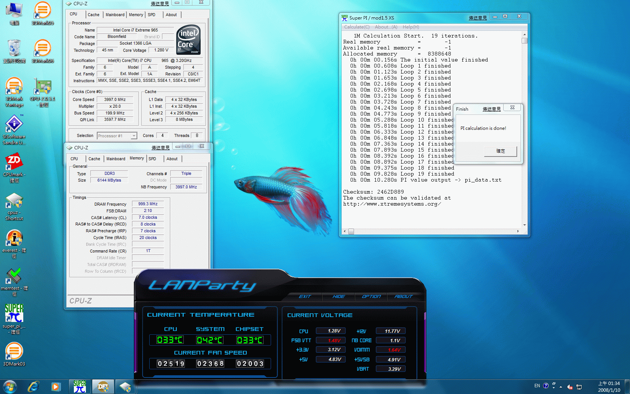630x394 pixels.
Task: Open Help menu in Super PI
Action: point(411,27)
